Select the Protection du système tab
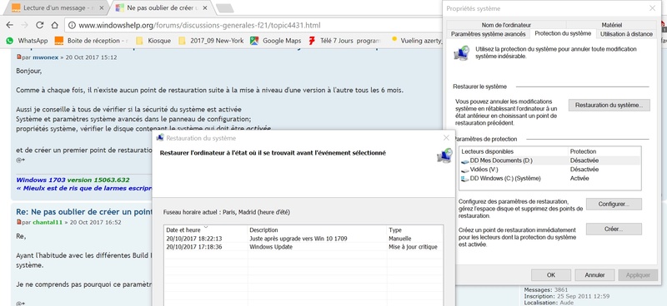 (x=563, y=33)
